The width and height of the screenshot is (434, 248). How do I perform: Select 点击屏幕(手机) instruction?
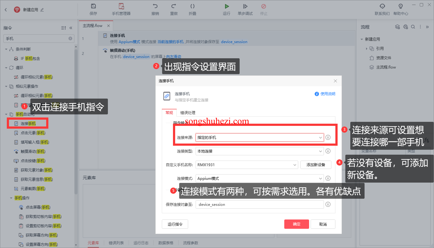tap(38, 207)
